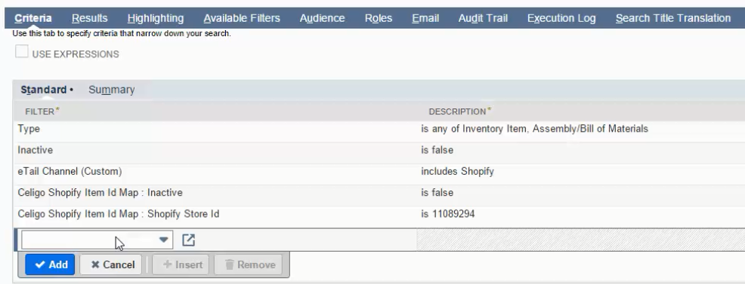Image resolution: width=745 pixels, height=284 pixels.
Task: Select the Audience tab
Action: pos(322,18)
